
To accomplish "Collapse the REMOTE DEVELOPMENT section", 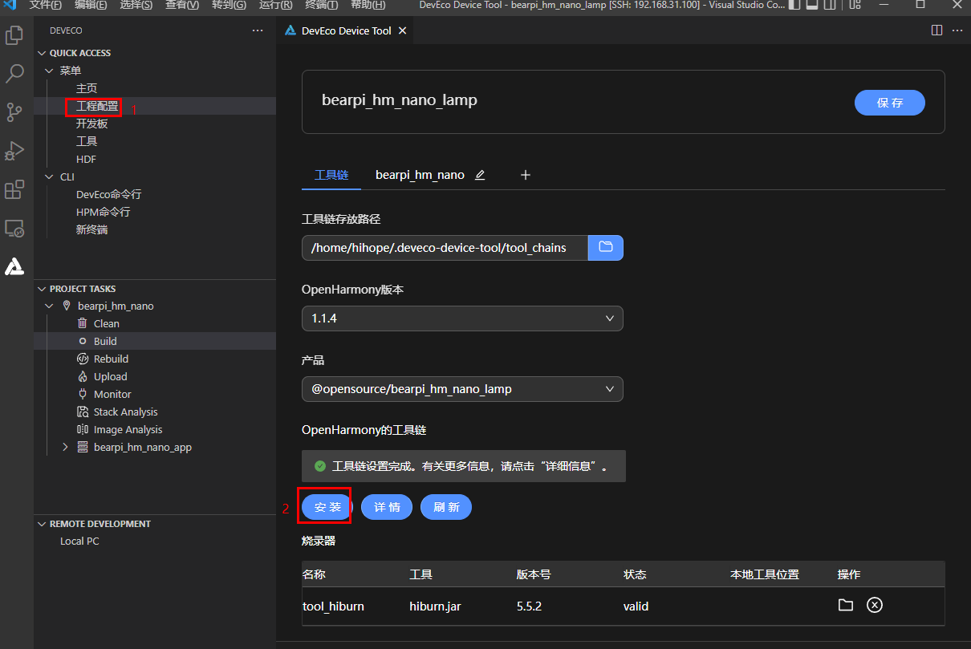I will click(43, 524).
